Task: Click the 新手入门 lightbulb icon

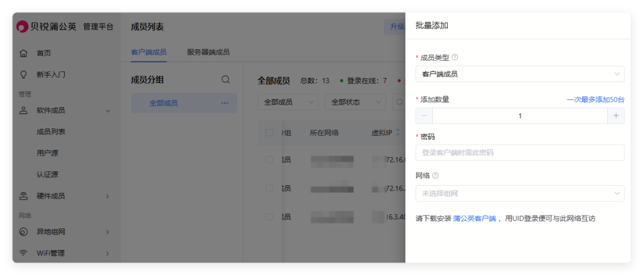Action: 24,74
